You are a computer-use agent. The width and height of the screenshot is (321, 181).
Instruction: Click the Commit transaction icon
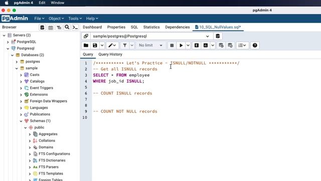221,45
